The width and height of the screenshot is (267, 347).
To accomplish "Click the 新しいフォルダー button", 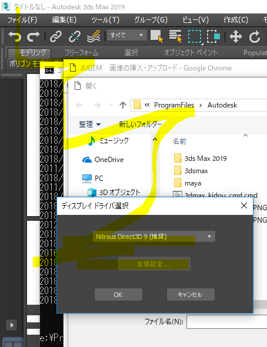I will [x=140, y=124].
